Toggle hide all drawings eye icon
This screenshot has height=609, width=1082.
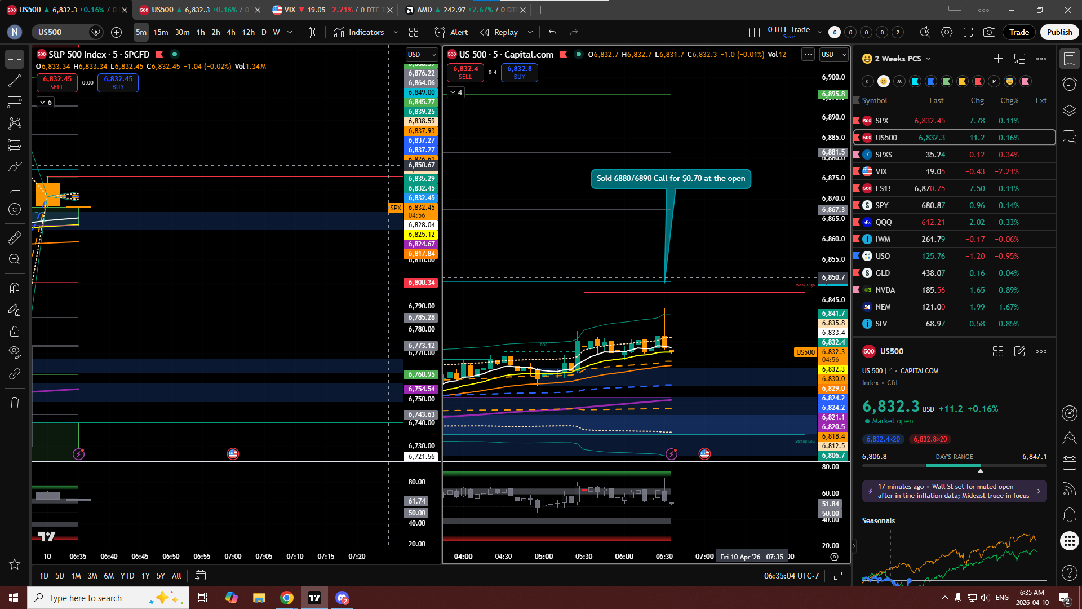pyautogui.click(x=15, y=352)
